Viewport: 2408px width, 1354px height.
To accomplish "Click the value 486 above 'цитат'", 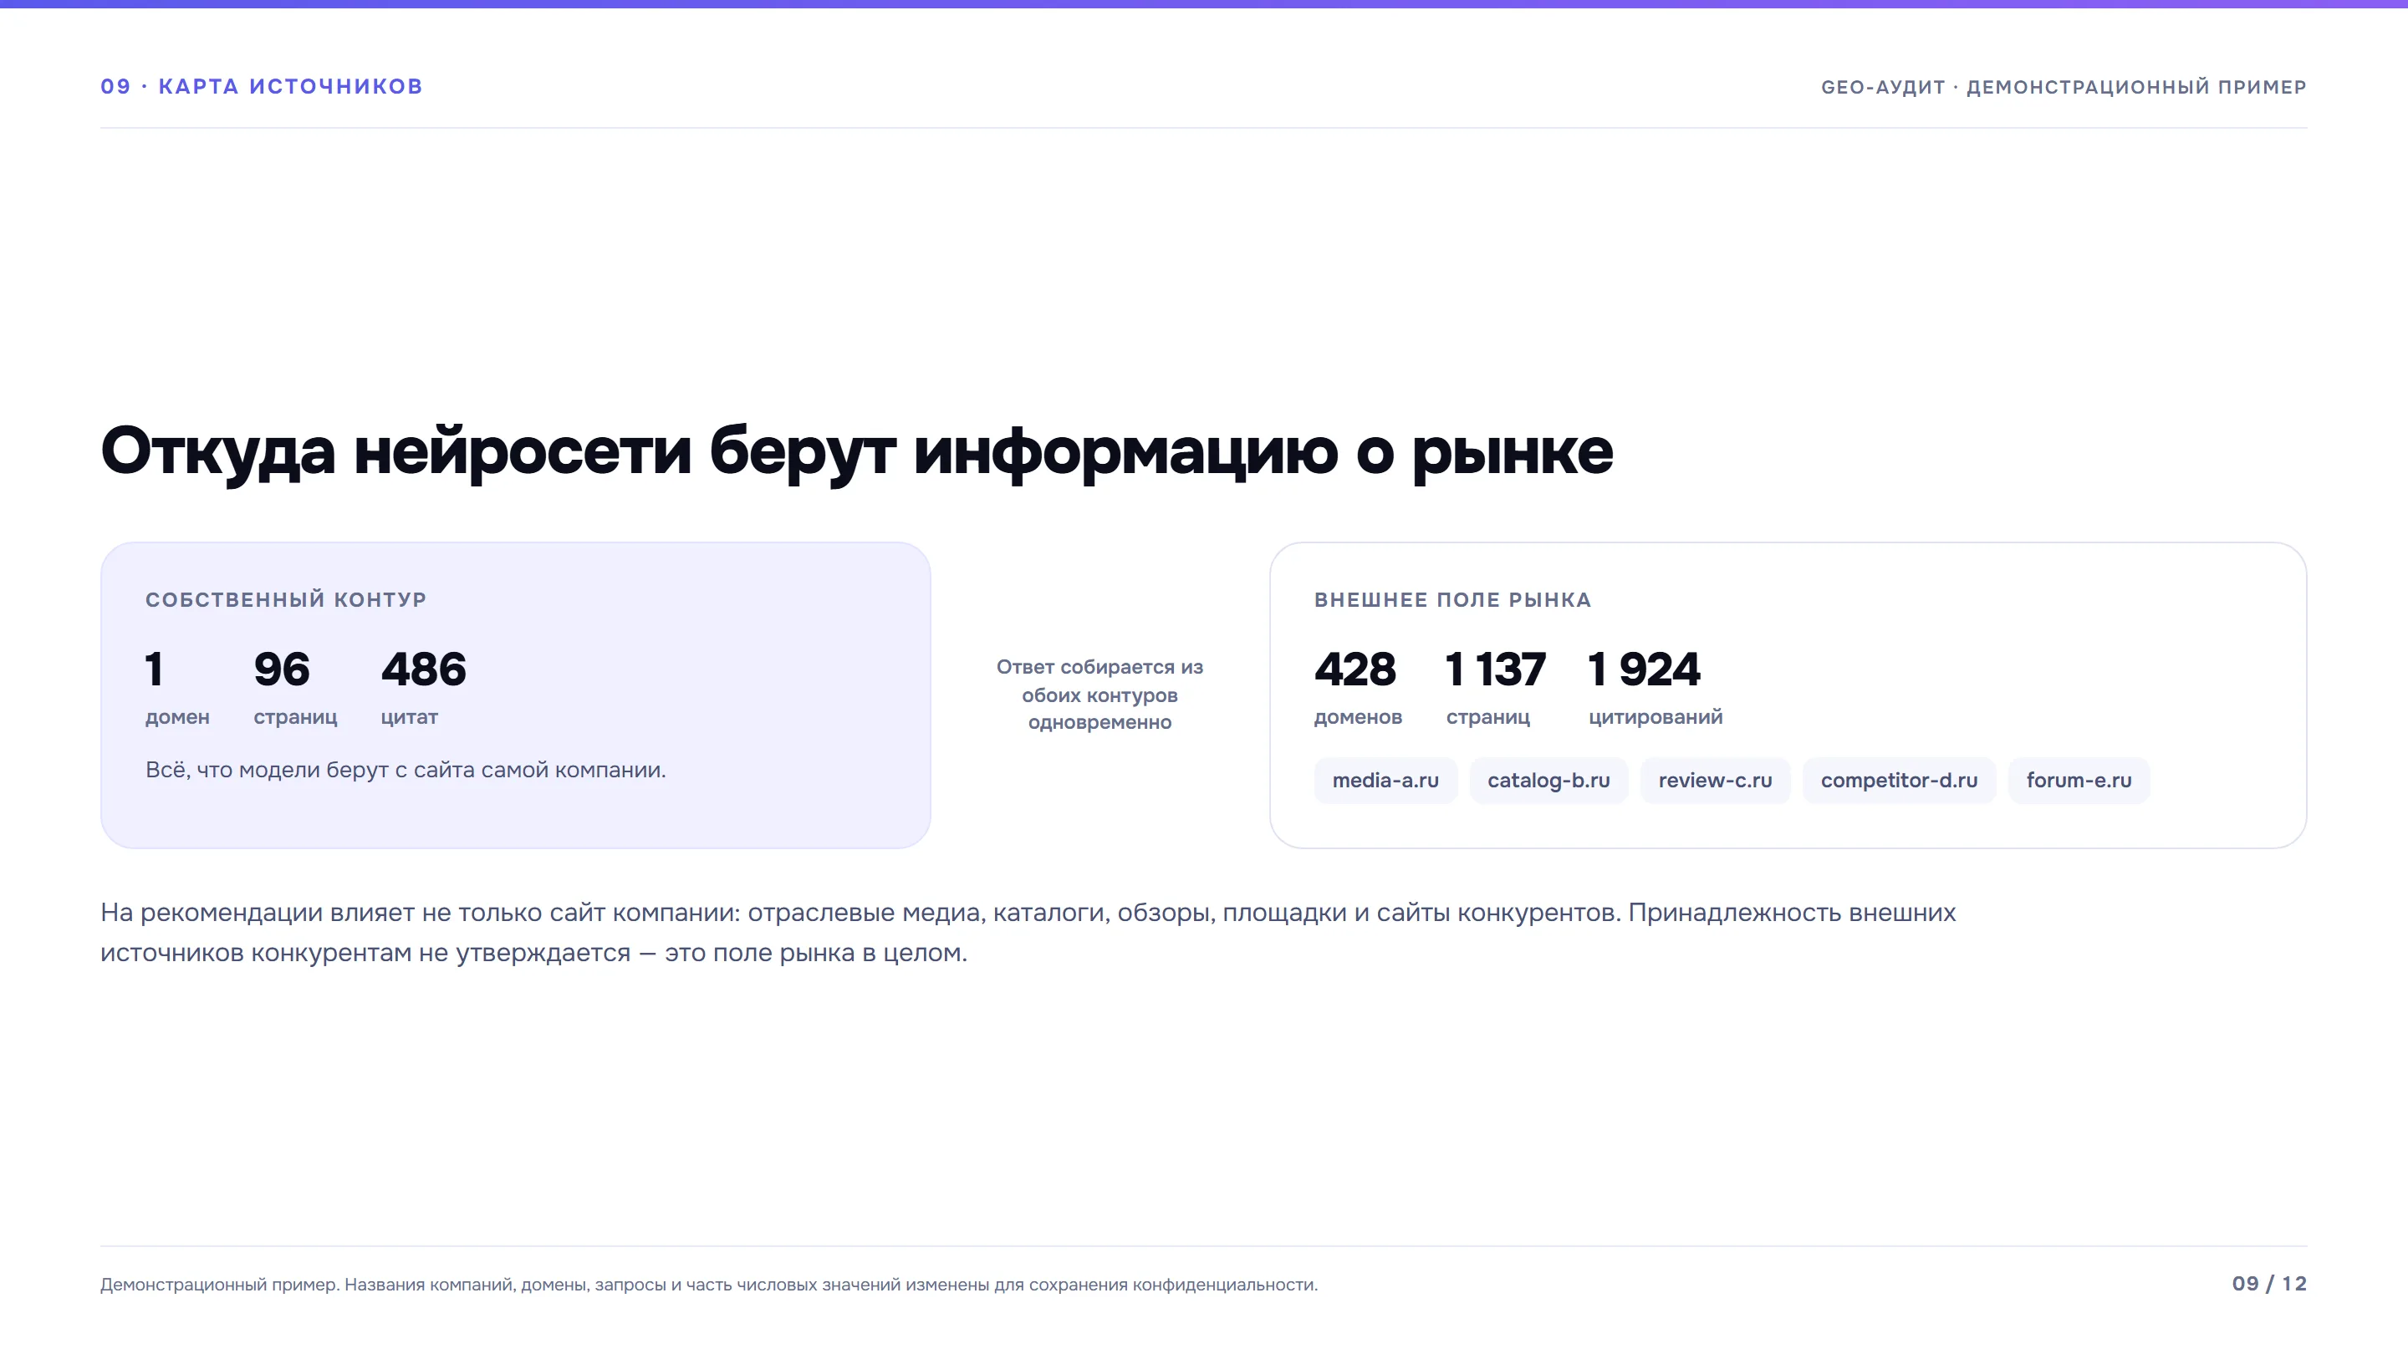I will [x=423, y=669].
